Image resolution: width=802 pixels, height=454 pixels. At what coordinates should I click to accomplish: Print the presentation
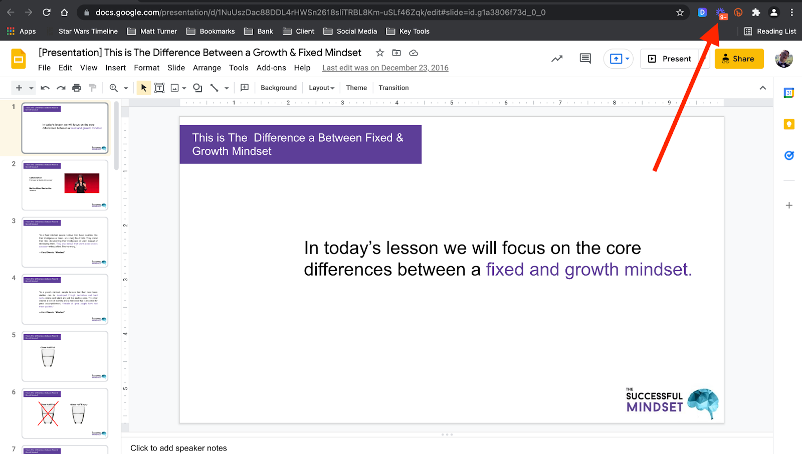click(x=77, y=88)
